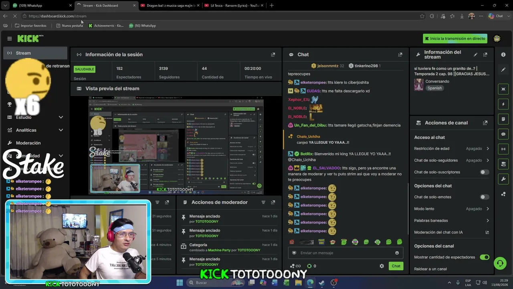
Task: Click the Chalo_Uchiha username in chat
Action: coord(308,136)
